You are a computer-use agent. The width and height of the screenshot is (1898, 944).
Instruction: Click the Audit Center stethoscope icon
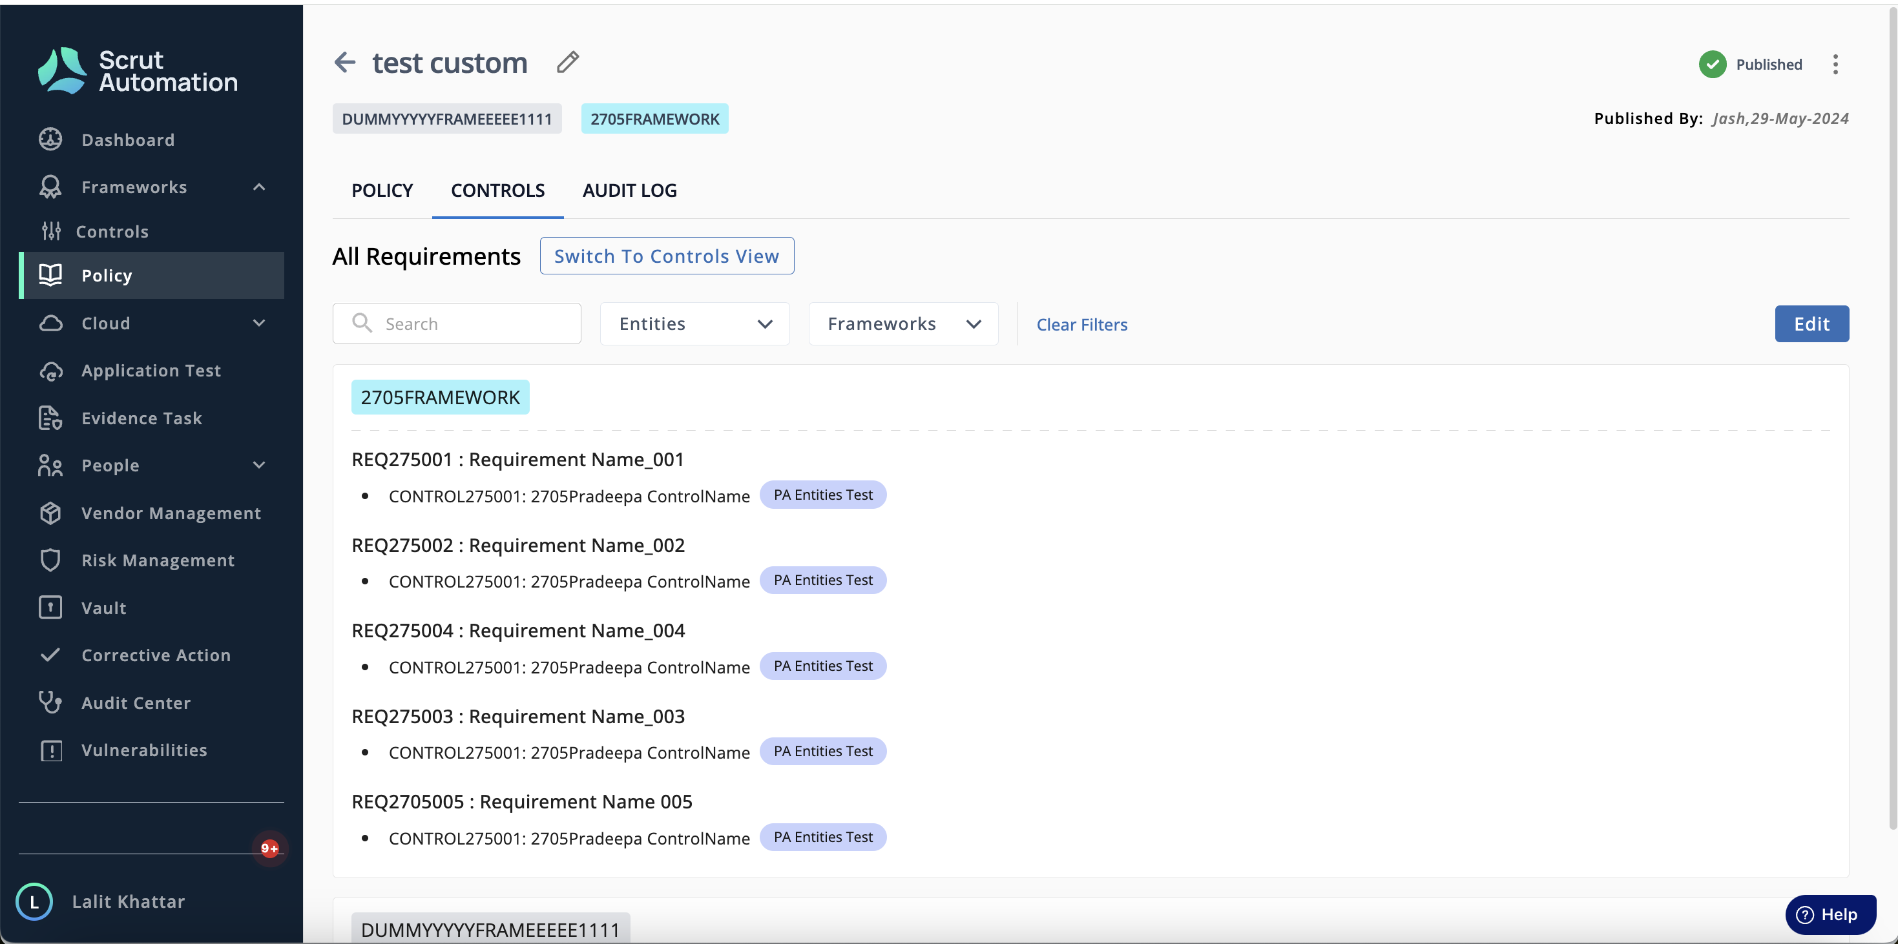(50, 702)
